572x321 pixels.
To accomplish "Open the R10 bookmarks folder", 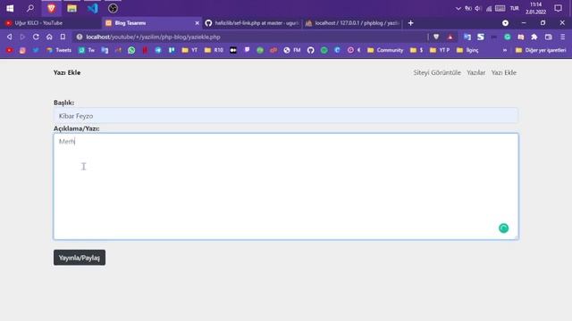I will point(214,50).
